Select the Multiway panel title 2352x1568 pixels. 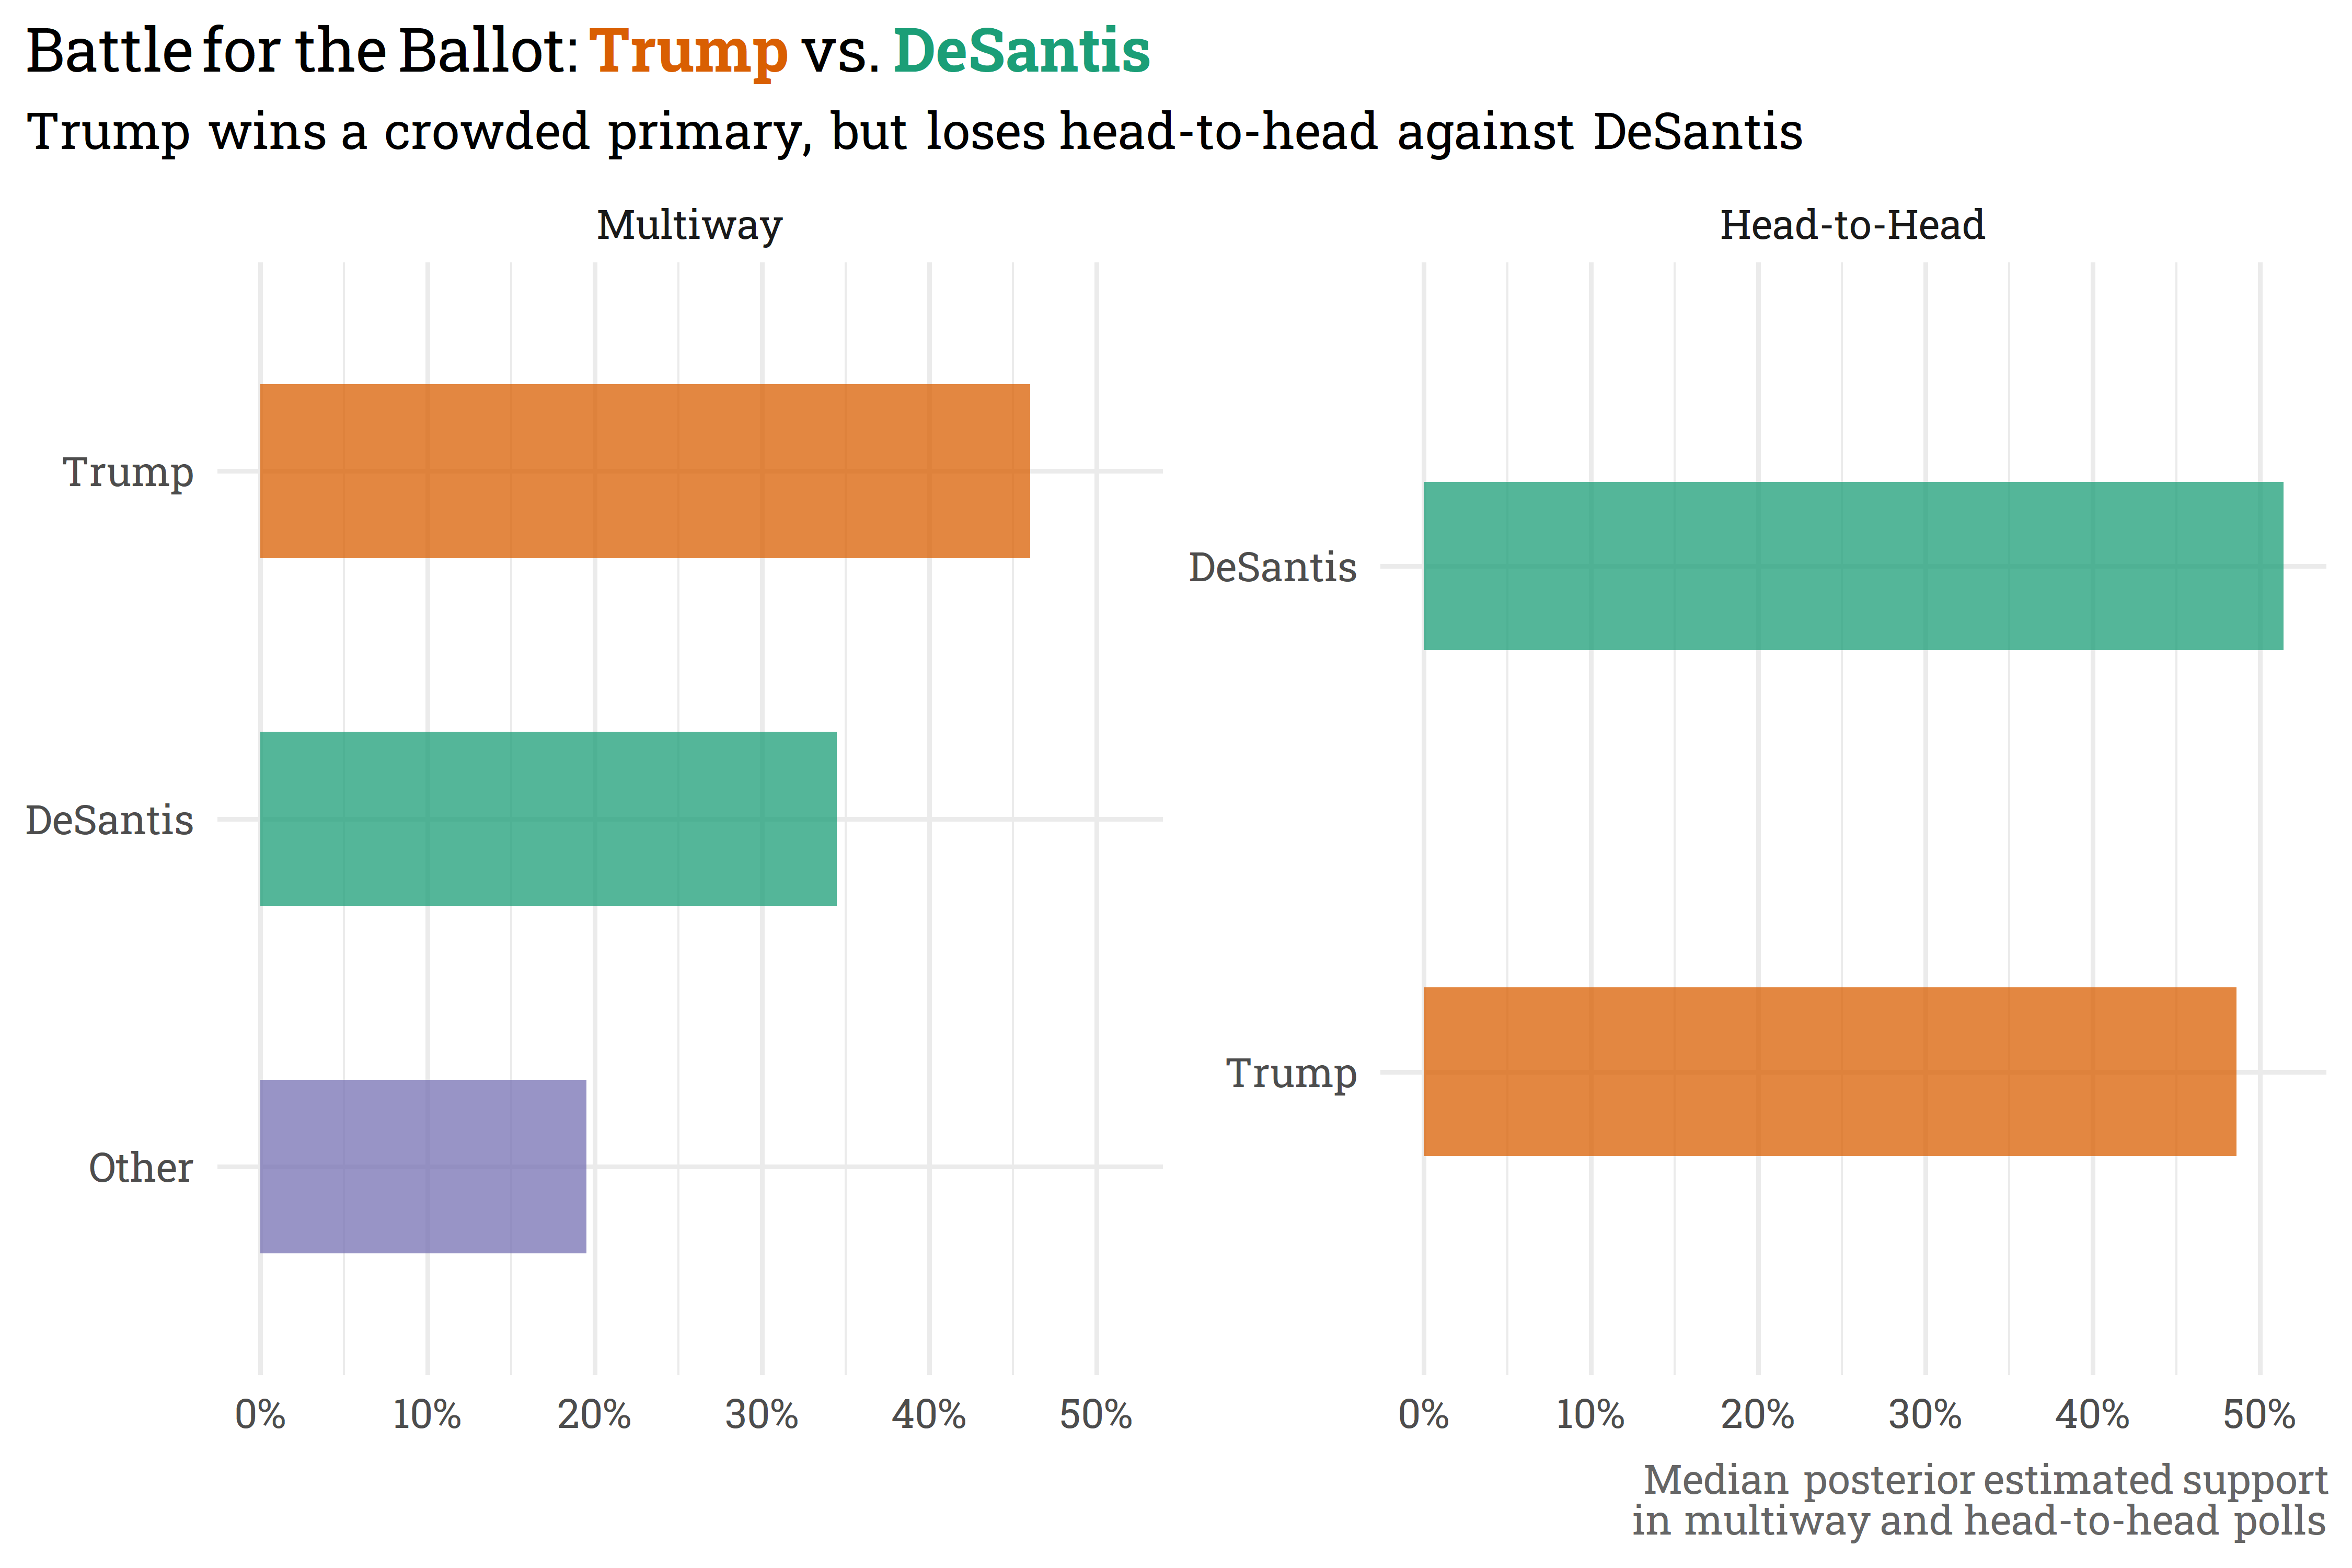(x=690, y=225)
